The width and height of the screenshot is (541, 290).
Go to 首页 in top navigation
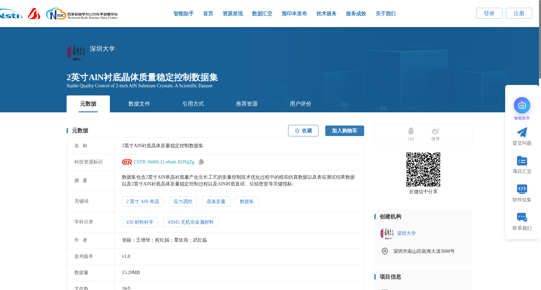[x=208, y=14]
